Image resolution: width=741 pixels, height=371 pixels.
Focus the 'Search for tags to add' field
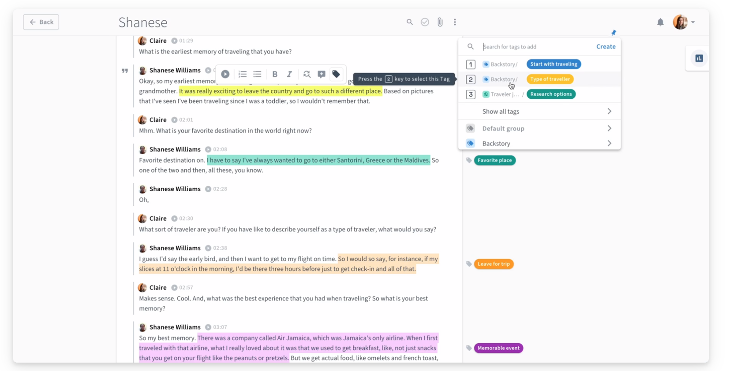(537, 47)
